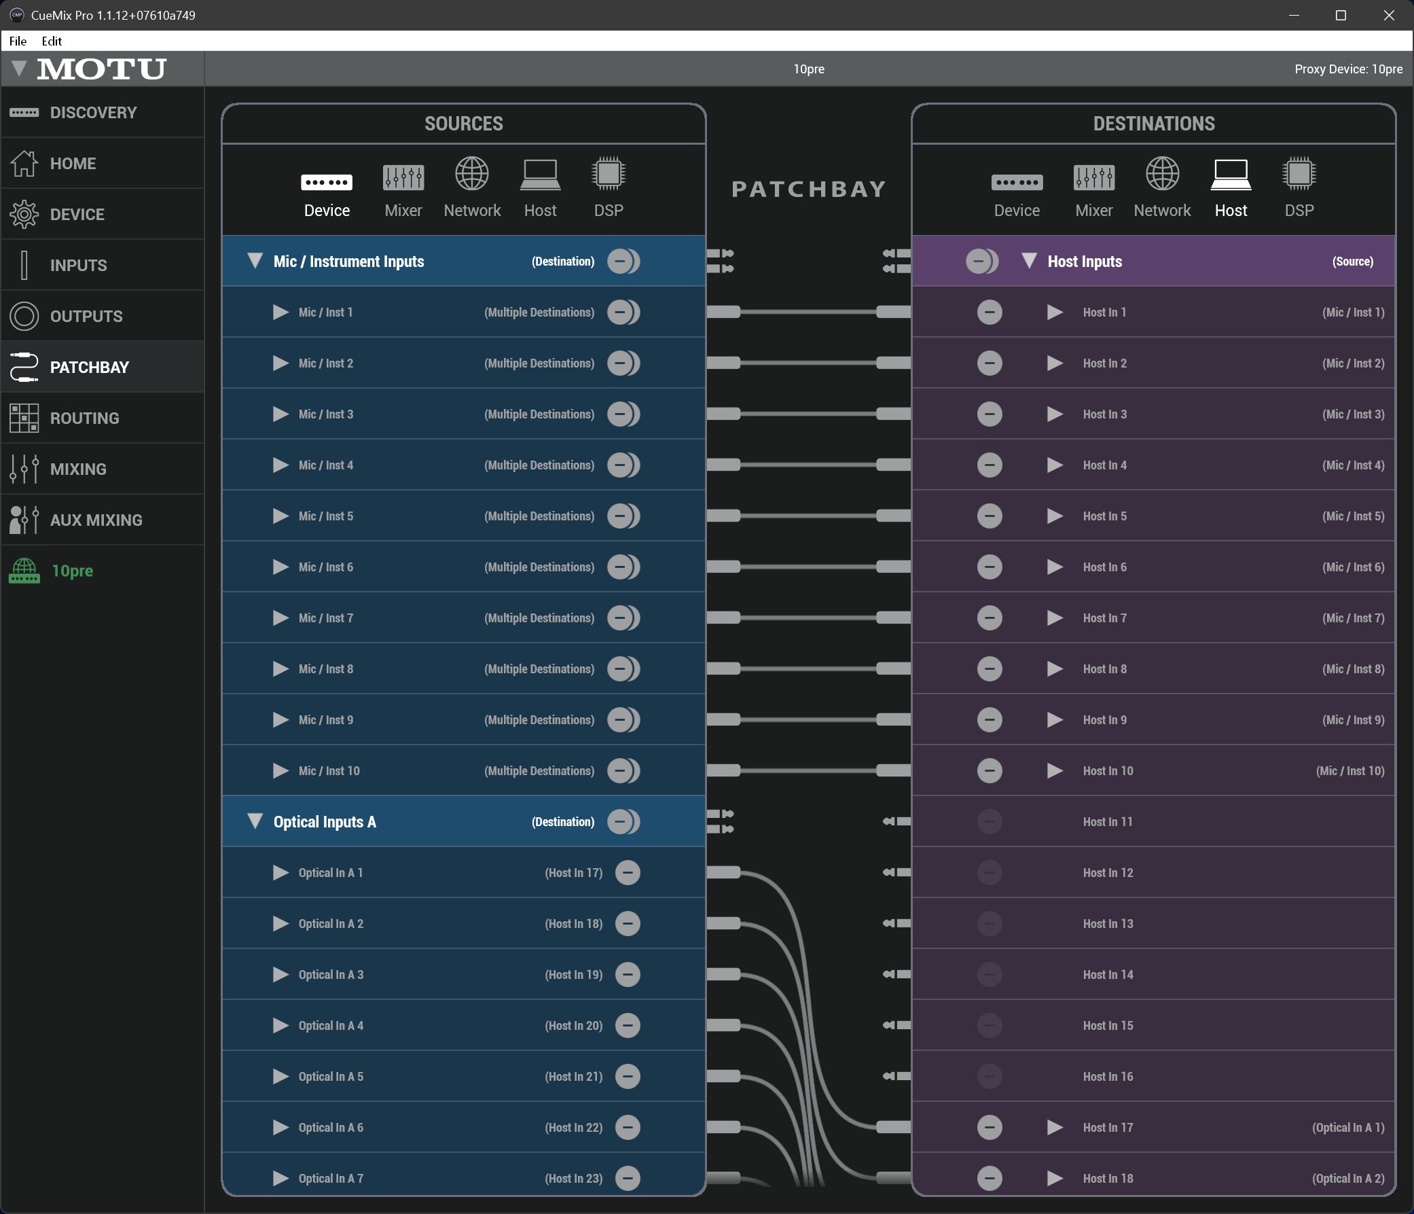Open the Inputs page icon
The height and width of the screenshot is (1214, 1414).
[24, 265]
